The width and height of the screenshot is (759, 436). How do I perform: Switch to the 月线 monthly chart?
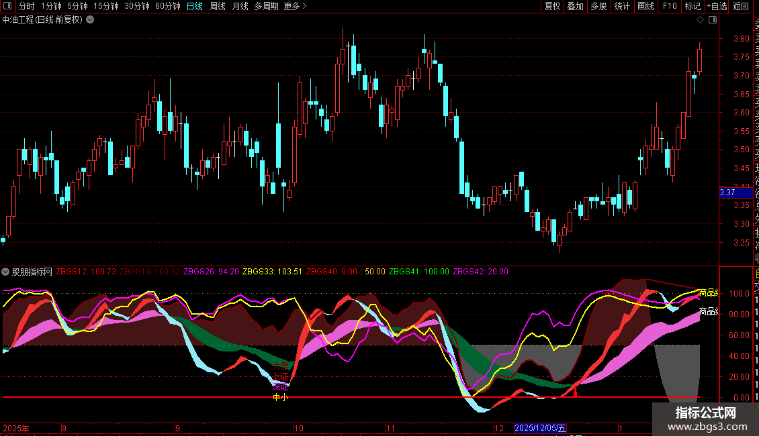[x=240, y=6]
